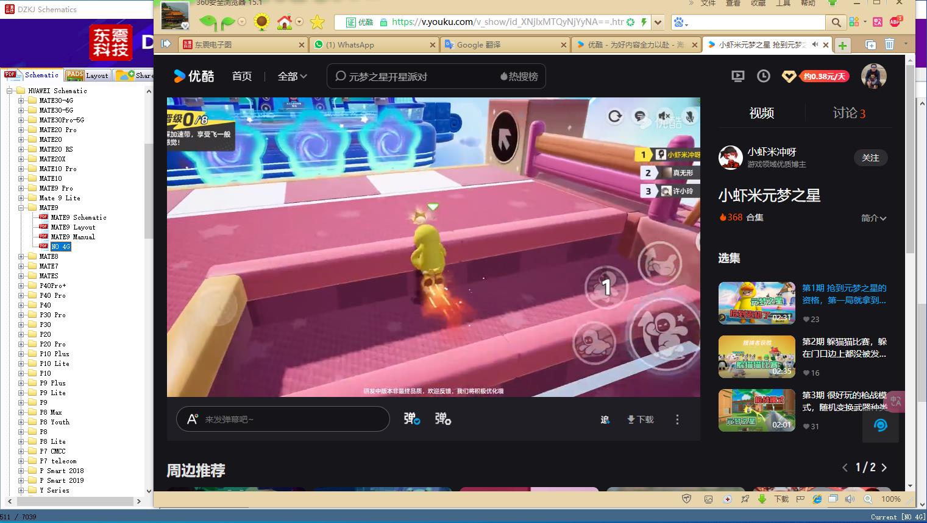Click the restore tabs window icon
Image resolution: width=927 pixels, height=523 pixels.
[871, 44]
